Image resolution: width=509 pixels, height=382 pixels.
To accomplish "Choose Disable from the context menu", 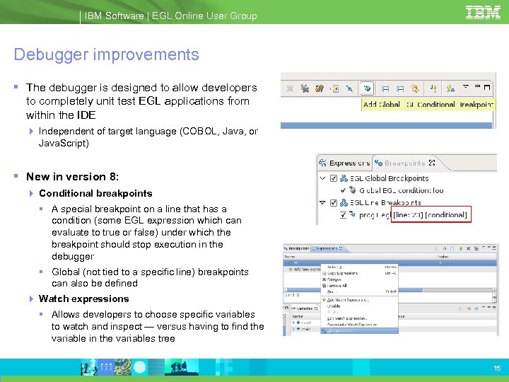I will pos(359,306).
